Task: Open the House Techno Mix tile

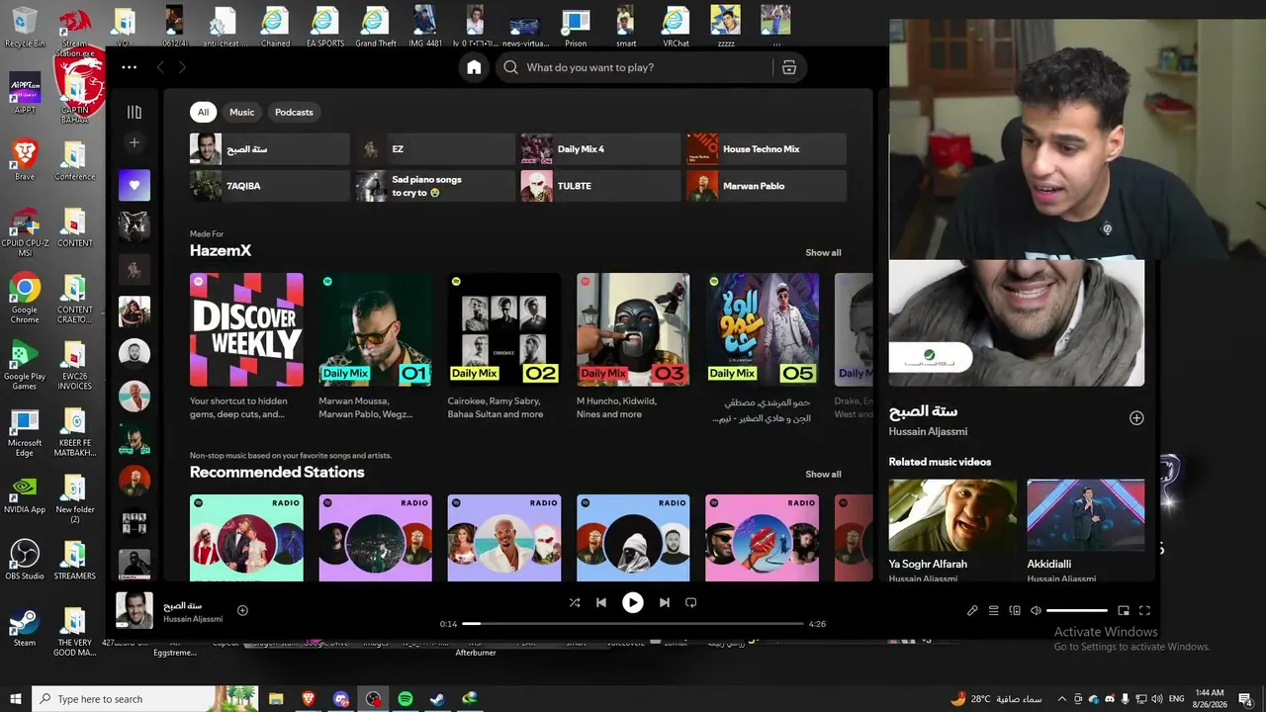Action: [767, 149]
